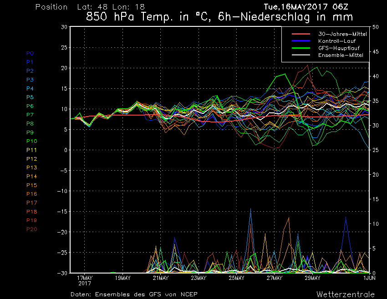387x299 pixels.
Task: Click the P0 ensemble member label
Action: point(30,53)
